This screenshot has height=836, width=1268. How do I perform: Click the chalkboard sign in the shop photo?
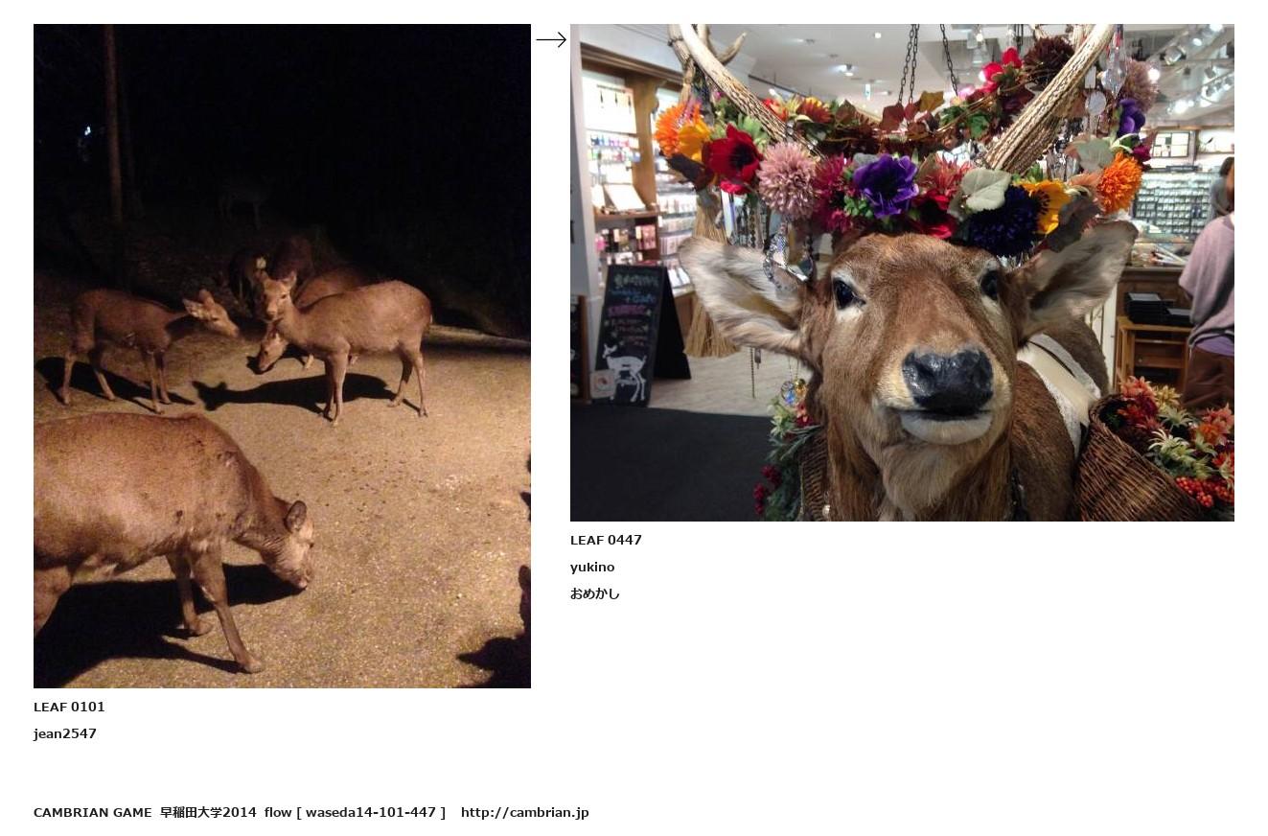(x=629, y=335)
